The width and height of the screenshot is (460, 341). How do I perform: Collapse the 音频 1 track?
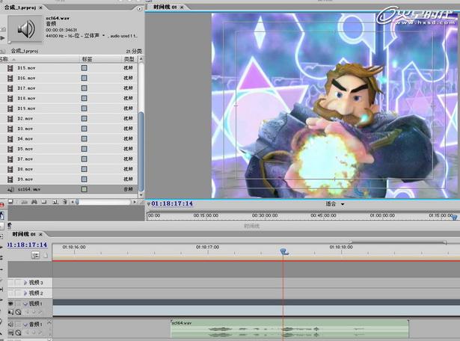25,325
